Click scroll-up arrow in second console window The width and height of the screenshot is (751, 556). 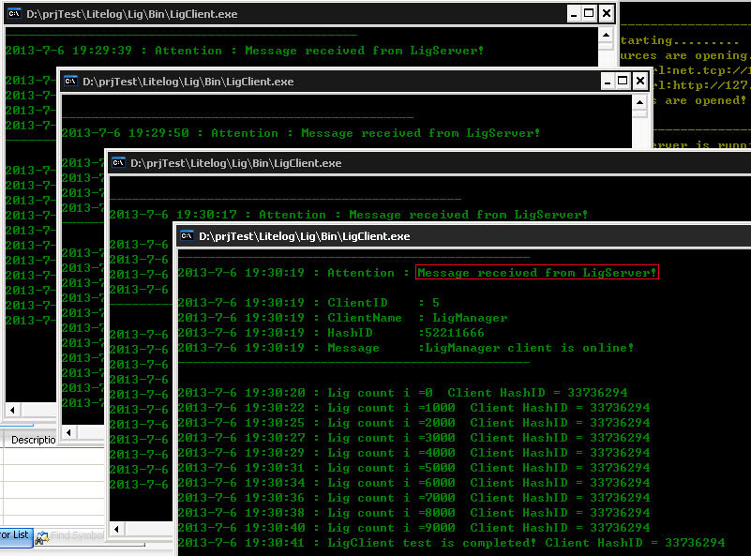[639, 102]
